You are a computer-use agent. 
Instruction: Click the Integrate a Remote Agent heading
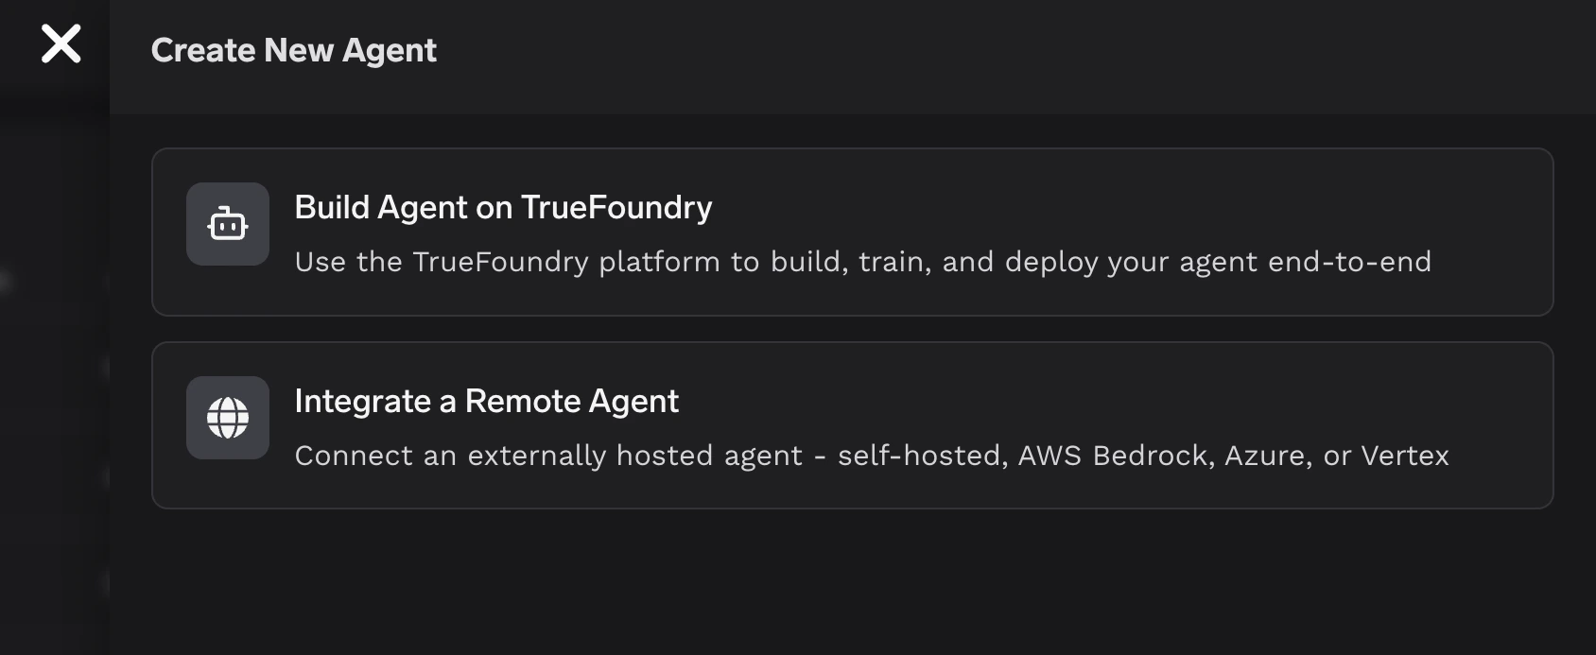[x=487, y=402]
